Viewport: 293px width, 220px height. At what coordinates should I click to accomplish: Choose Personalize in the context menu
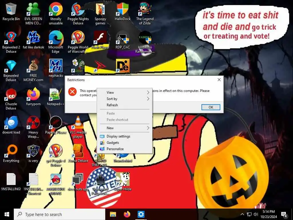point(125,149)
